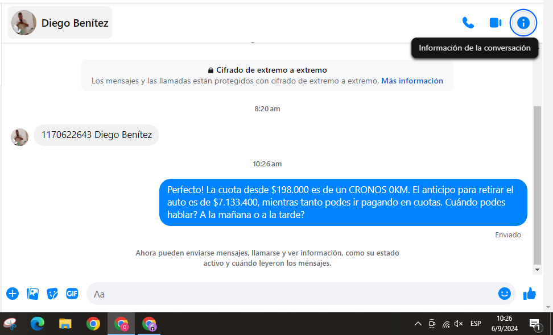Image resolution: width=553 pixels, height=335 pixels.
Task: Open the Wi-Fi network tray icon
Action: tap(446, 324)
